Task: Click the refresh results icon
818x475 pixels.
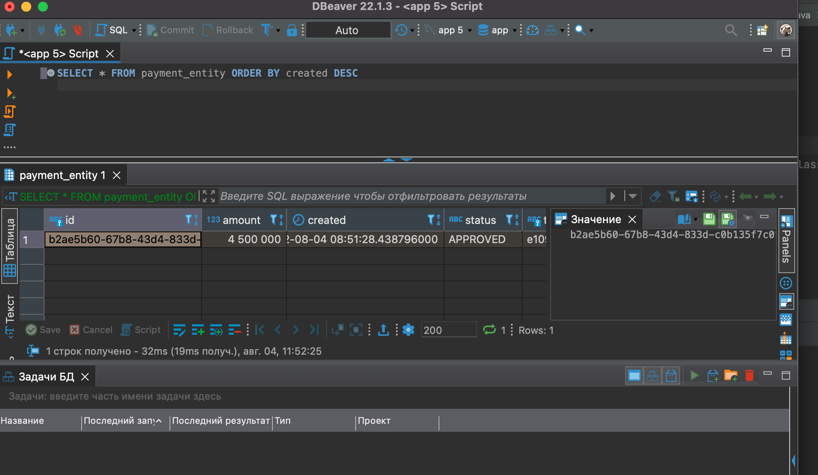Action: pyautogui.click(x=489, y=330)
